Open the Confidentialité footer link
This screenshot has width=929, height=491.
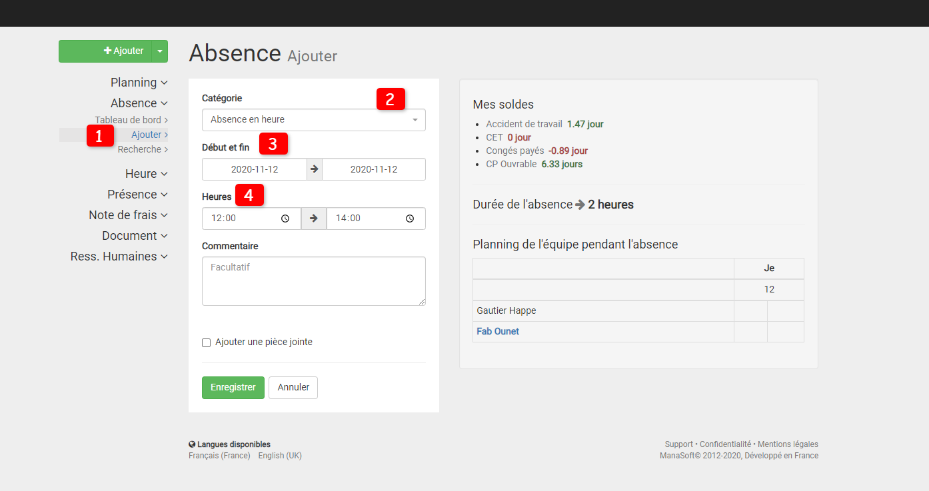tap(725, 444)
